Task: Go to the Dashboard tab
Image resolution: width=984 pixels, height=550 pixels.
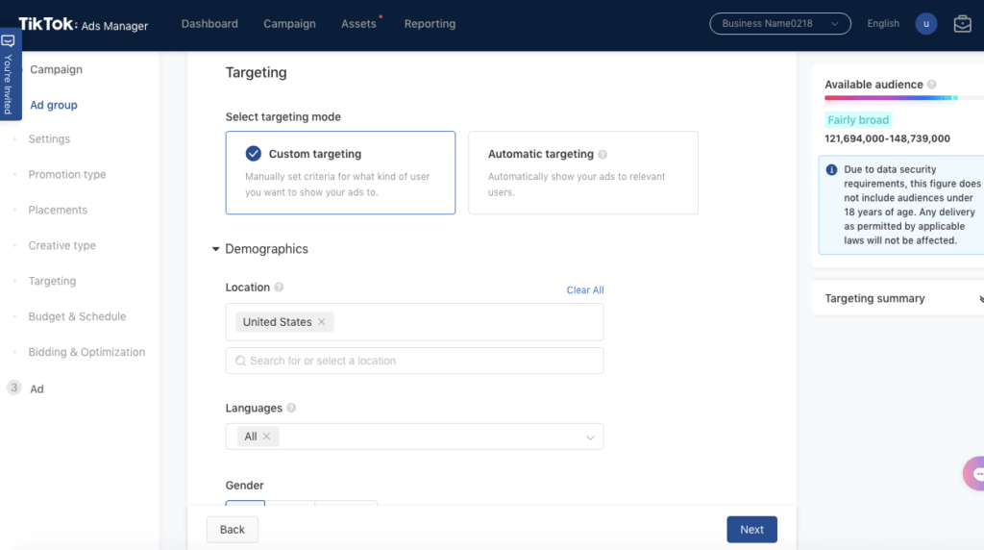Action: (209, 24)
